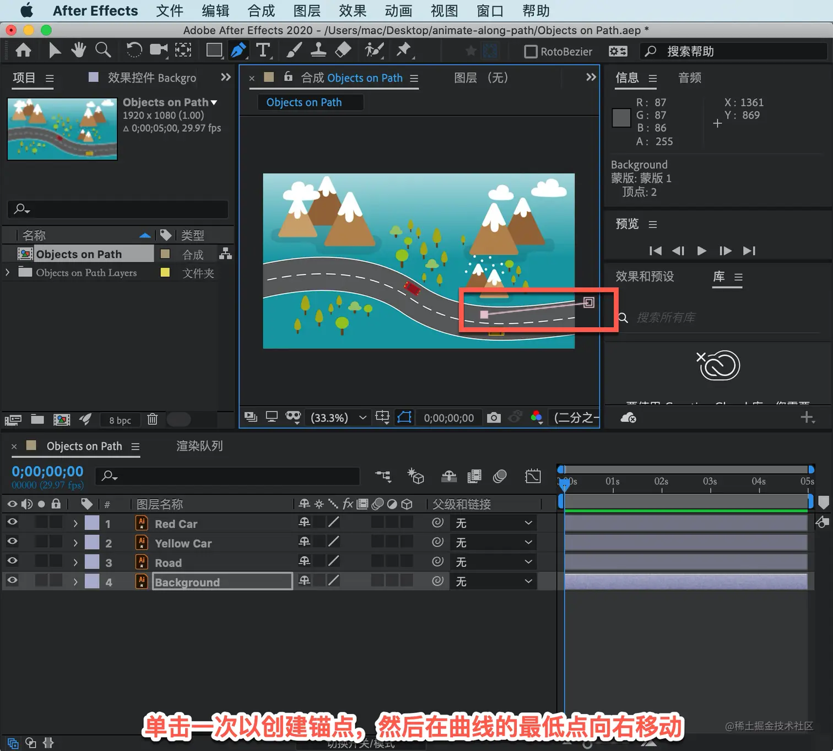
Task: Select the Type tool
Action: (x=263, y=51)
